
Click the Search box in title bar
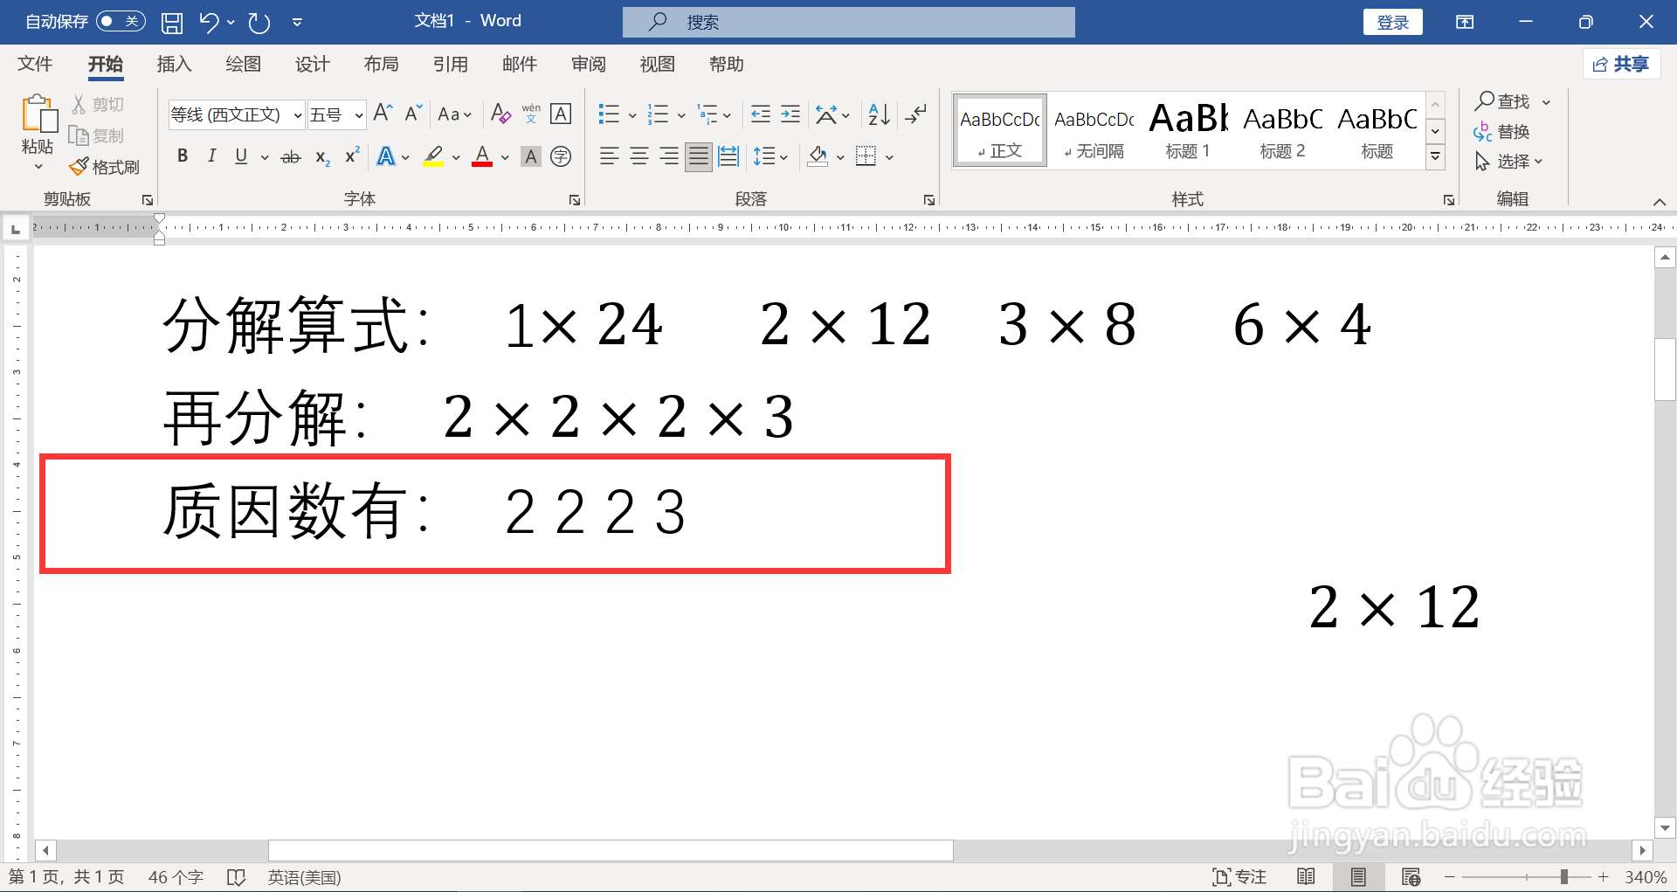click(x=848, y=22)
